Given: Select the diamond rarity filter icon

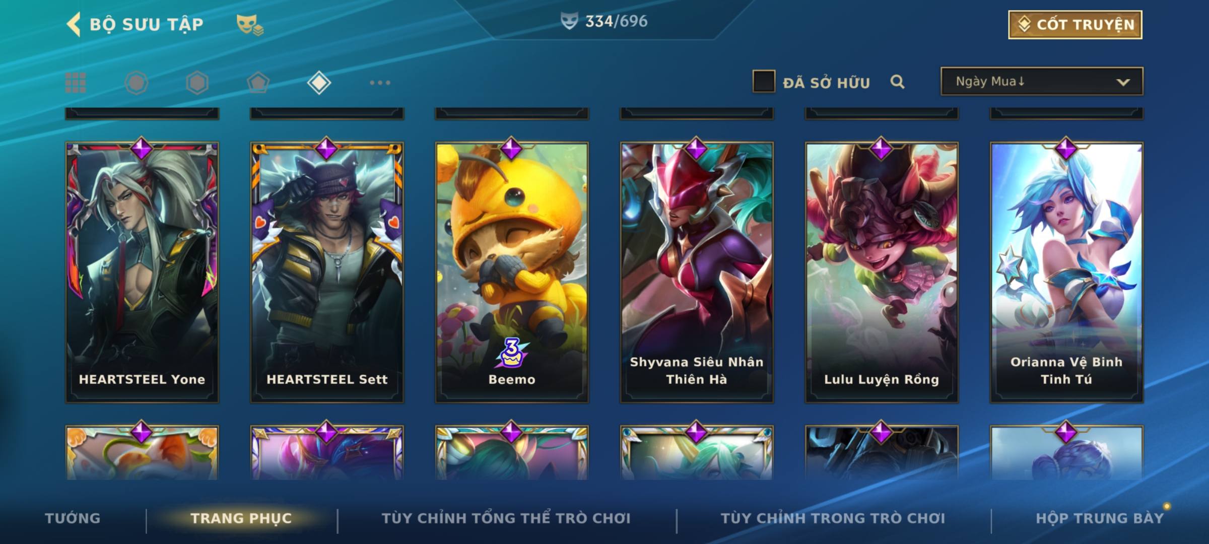Looking at the screenshot, I should point(319,83).
